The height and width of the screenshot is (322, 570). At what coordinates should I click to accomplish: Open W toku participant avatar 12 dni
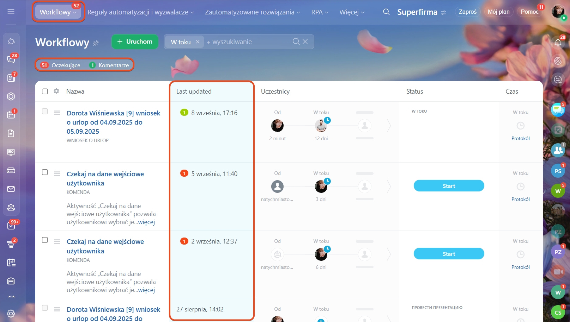pos(321,126)
